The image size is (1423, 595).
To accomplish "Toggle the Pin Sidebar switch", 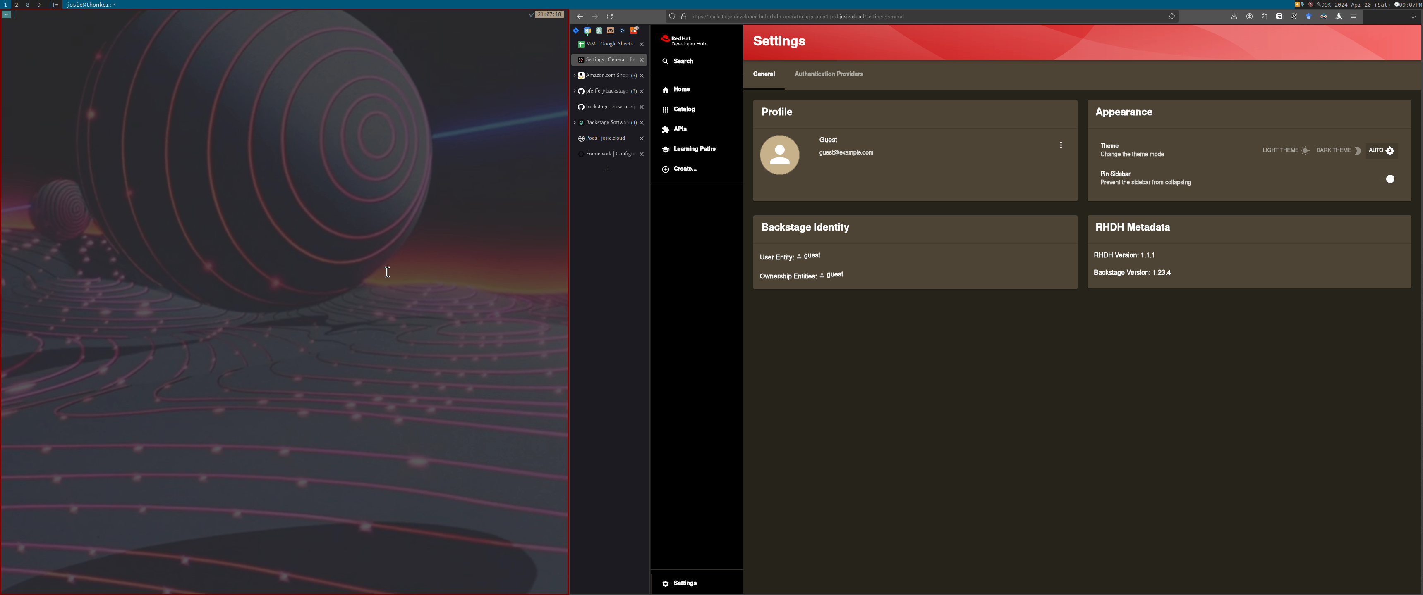I will pyautogui.click(x=1389, y=179).
